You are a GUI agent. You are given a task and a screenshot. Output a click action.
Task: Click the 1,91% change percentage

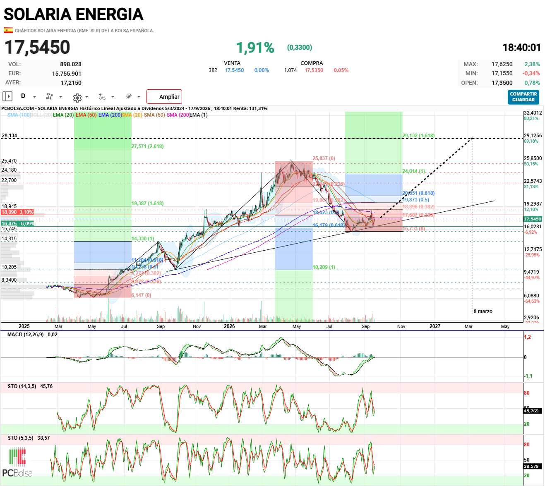coord(255,48)
